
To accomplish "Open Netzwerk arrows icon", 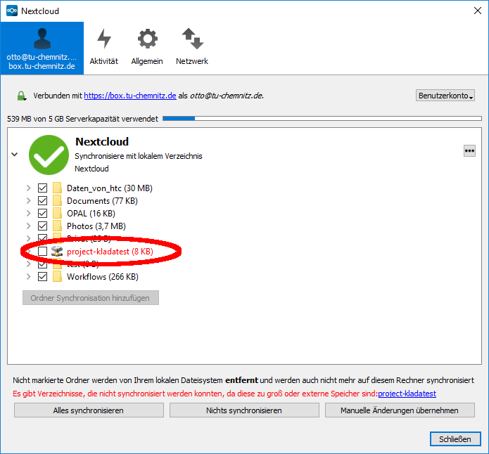I will (191, 39).
